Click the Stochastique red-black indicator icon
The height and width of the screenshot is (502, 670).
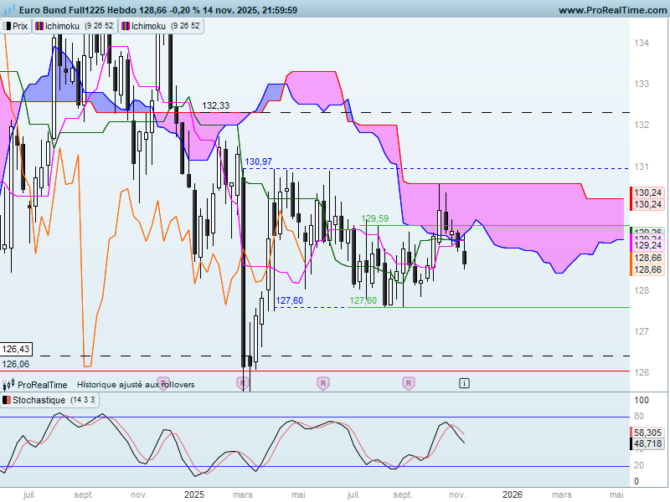point(7,400)
